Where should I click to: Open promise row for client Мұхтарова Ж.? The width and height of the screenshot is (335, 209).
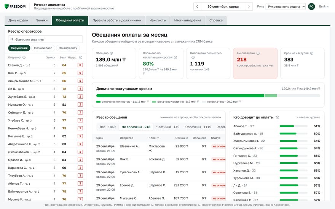(x=159, y=149)
